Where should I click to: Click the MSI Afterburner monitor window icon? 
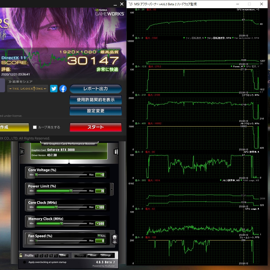click(x=131, y=4)
